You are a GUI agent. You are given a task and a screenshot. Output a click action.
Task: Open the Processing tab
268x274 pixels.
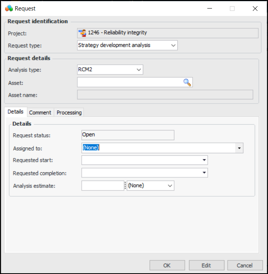pyautogui.click(x=69, y=113)
